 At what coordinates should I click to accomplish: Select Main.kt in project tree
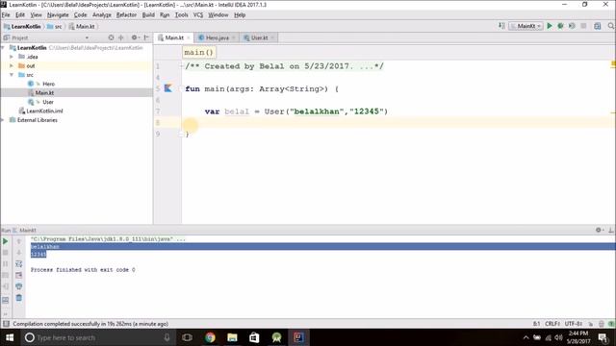pos(44,92)
